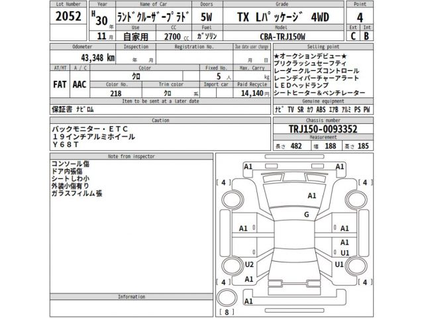The height and width of the screenshot is (318, 424).
Task: Click selling point LEDヘッドランプ
Action: point(301,85)
